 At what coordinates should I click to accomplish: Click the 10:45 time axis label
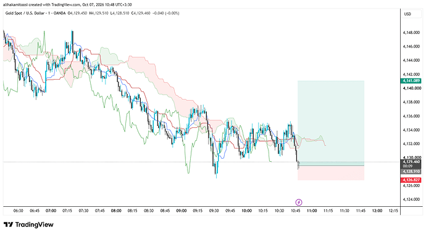(x=295, y=211)
